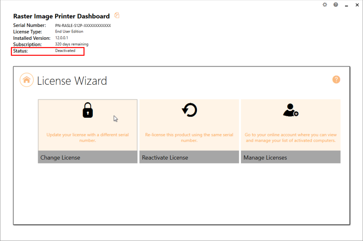Click the installed version 12.0.0.1

pyautogui.click(x=62, y=38)
